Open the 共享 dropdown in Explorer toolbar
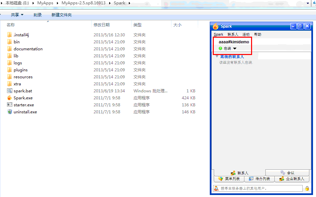 (17, 15)
